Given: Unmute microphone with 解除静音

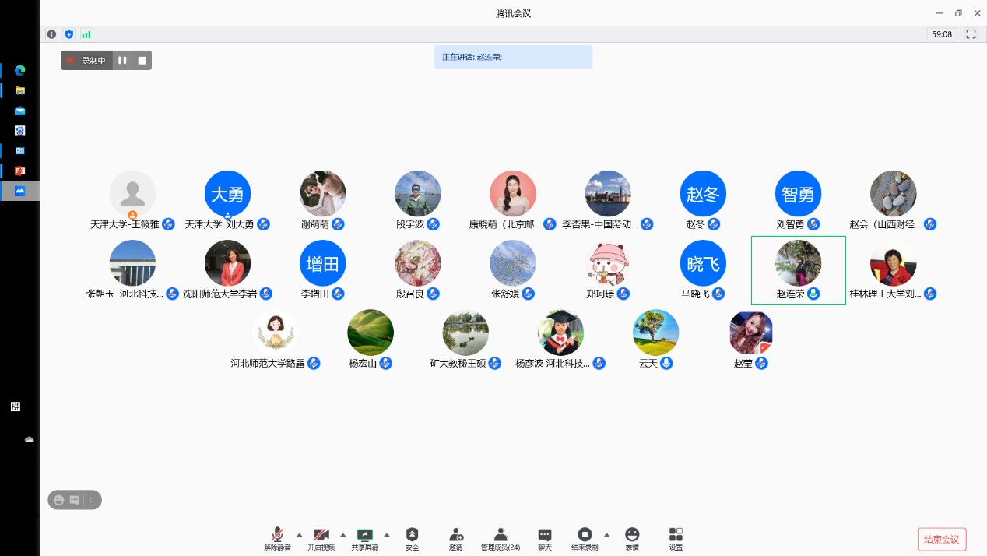Looking at the screenshot, I should pos(277,536).
